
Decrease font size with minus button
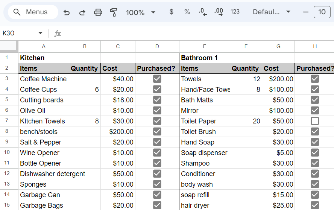306,12
